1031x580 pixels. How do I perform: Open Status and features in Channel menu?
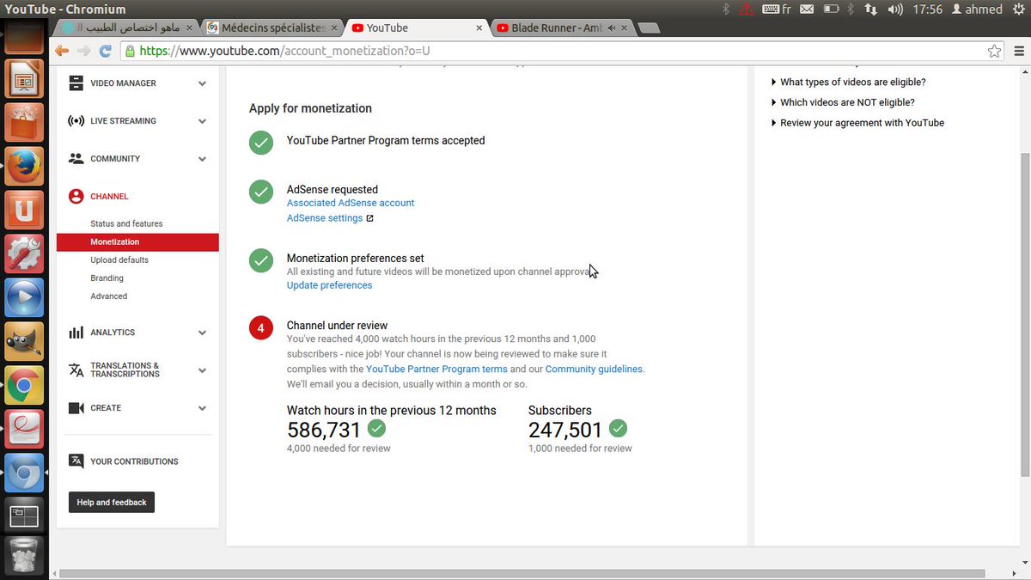click(x=126, y=223)
